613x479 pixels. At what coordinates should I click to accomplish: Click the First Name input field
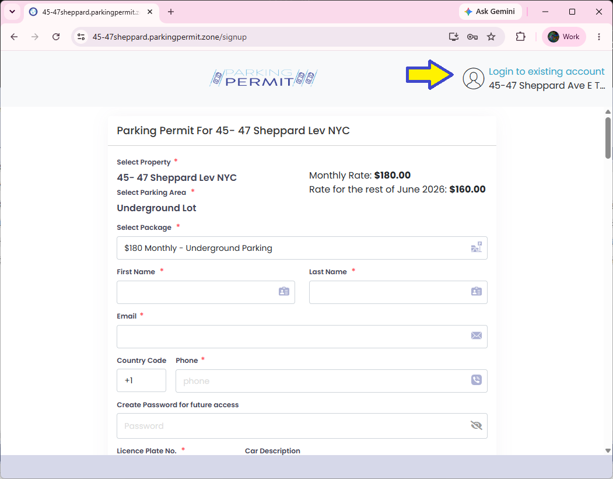[x=206, y=292]
